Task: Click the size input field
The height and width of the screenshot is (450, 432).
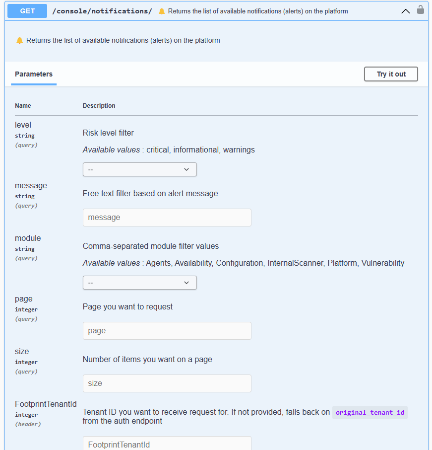Action: click(x=167, y=383)
